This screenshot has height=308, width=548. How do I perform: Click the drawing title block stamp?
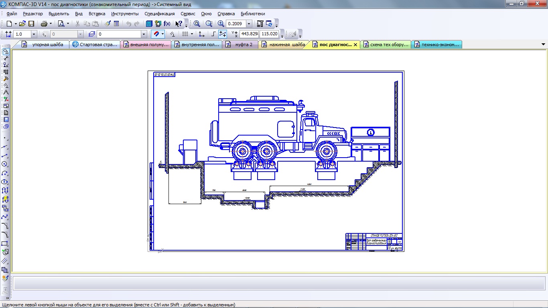[x=374, y=242]
